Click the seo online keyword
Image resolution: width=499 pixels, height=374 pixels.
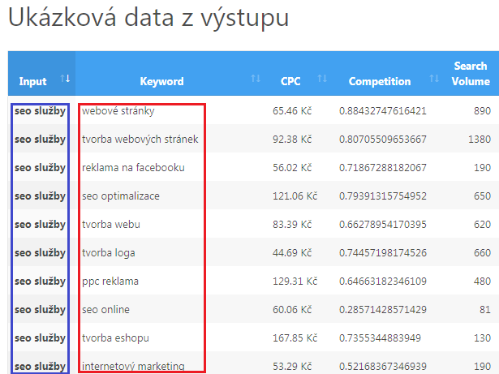pyautogui.click(x=105, y=309)
